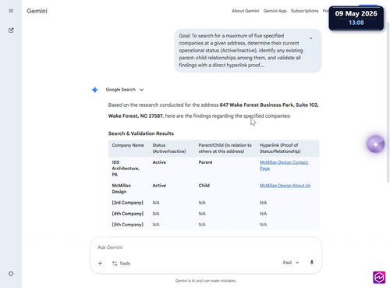
Task: Select the 'McMillan Design' company name cell
Action: point(122,189)
